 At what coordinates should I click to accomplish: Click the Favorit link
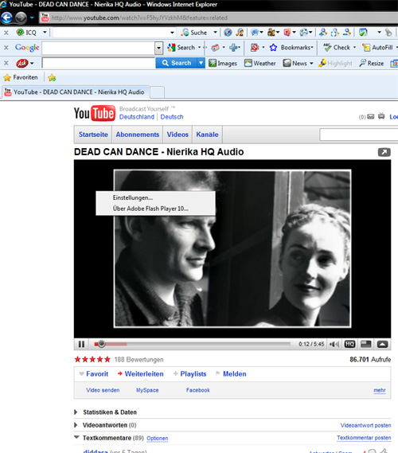tap(97, 374)
